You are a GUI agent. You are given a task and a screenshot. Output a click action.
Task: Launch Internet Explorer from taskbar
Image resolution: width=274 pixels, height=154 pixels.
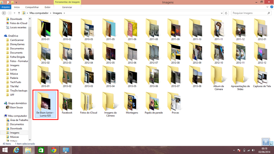16,150
